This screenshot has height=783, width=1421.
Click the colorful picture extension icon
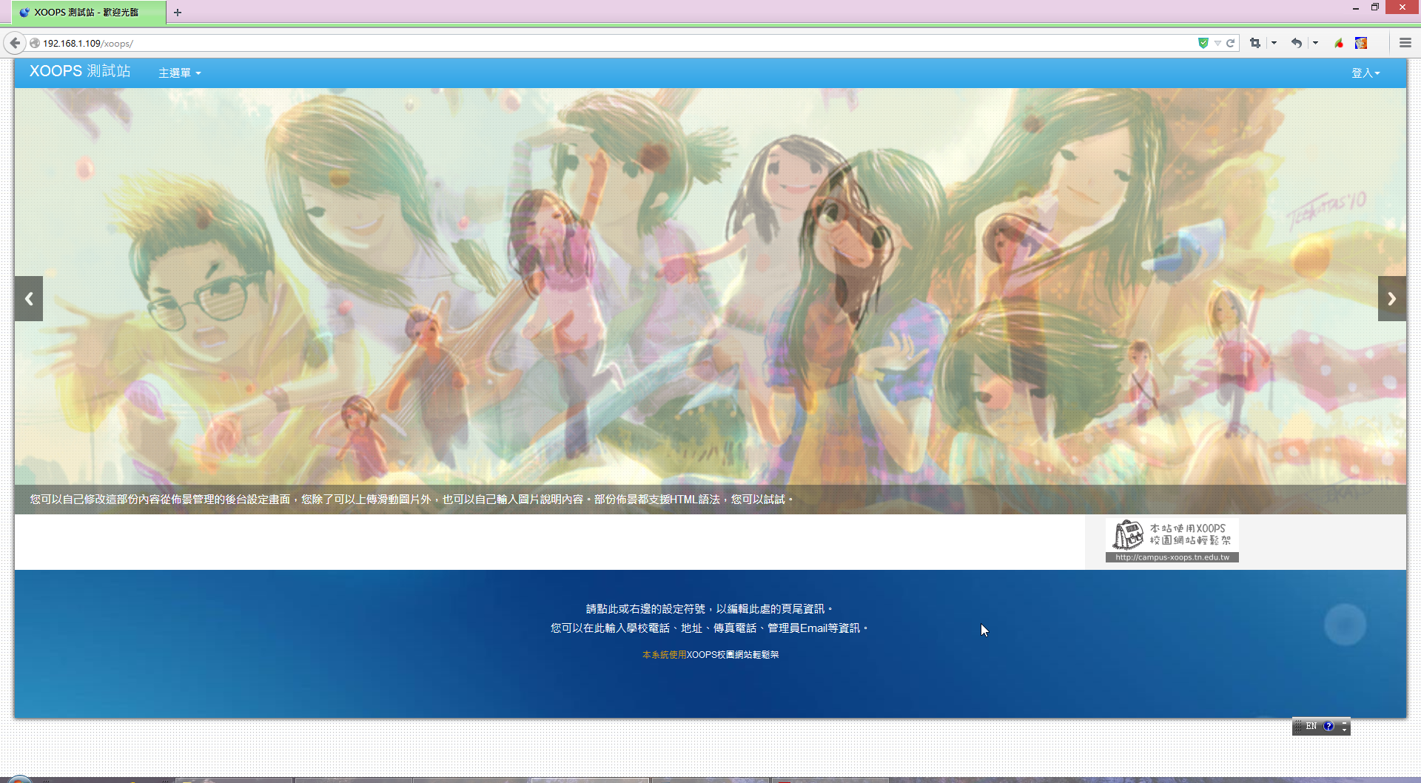pyautogui.click(x=1361, y=43)
